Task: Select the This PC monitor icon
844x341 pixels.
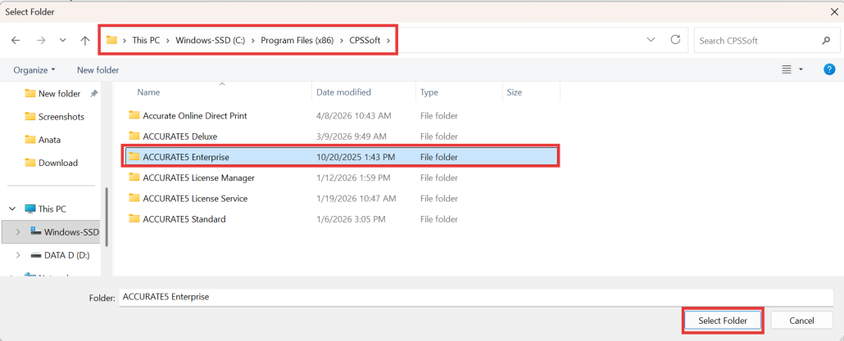Action: coord(30,209)
